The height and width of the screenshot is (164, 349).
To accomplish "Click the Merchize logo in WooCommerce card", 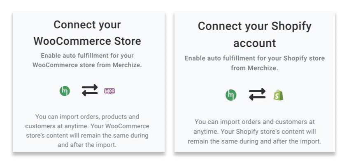I will (x=65, y=91).
